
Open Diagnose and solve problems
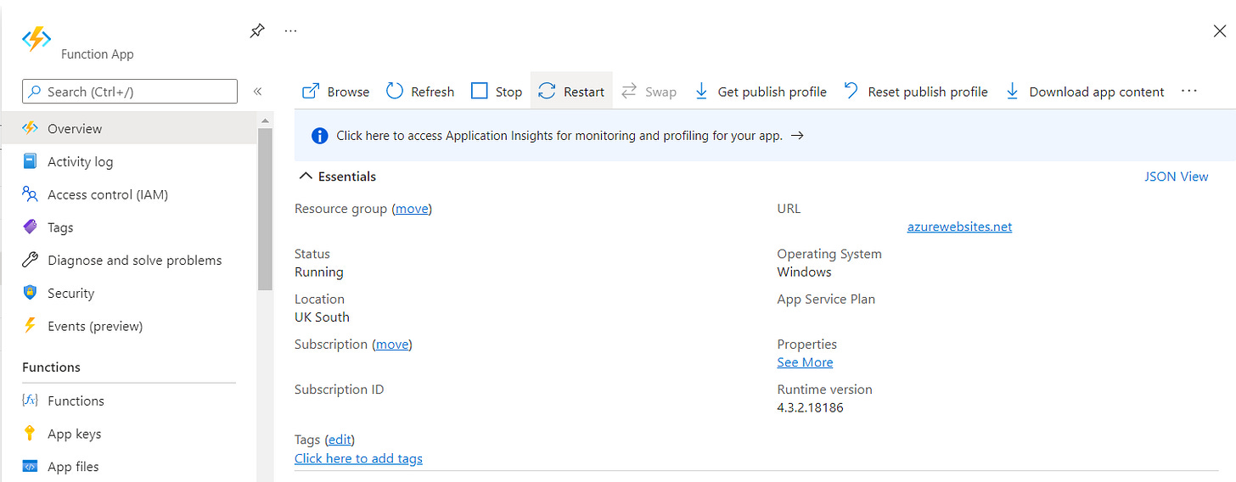tap(128, 261)
